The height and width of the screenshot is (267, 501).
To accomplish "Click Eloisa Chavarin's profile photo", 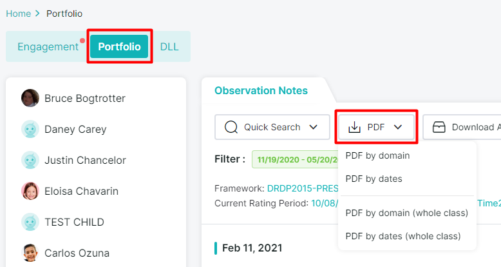I will click(x=30, y=191).
